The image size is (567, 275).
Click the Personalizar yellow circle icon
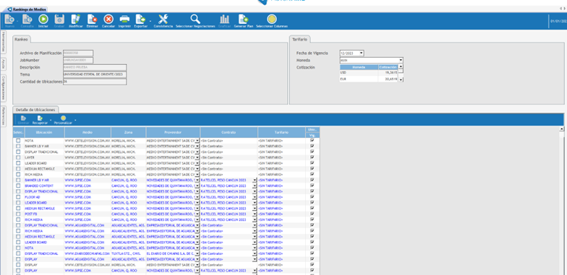[x=63, y=118]
